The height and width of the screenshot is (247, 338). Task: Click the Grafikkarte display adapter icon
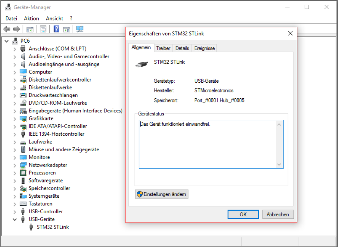tap(23, 118)
